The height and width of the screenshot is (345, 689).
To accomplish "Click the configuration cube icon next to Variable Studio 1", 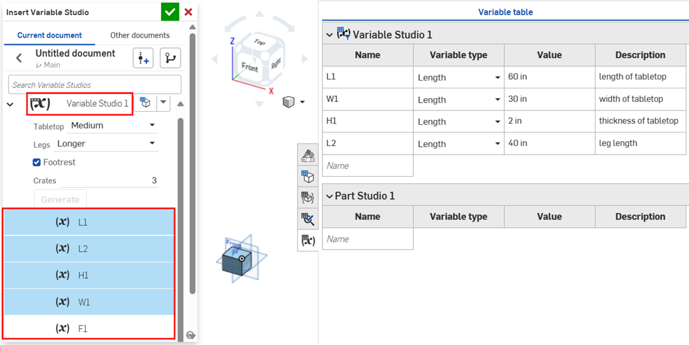I will tap(146, 103).
